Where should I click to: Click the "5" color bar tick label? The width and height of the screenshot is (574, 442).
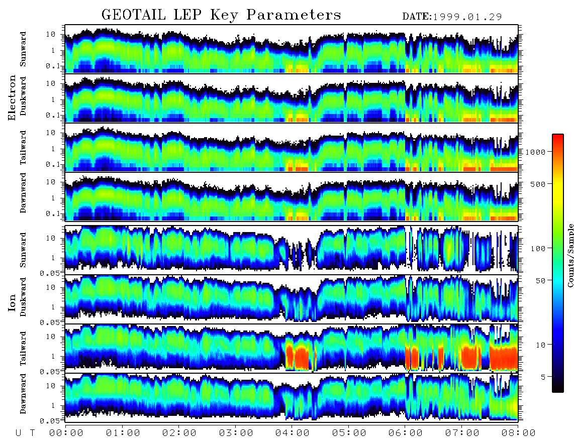click(x=543, y=377)
